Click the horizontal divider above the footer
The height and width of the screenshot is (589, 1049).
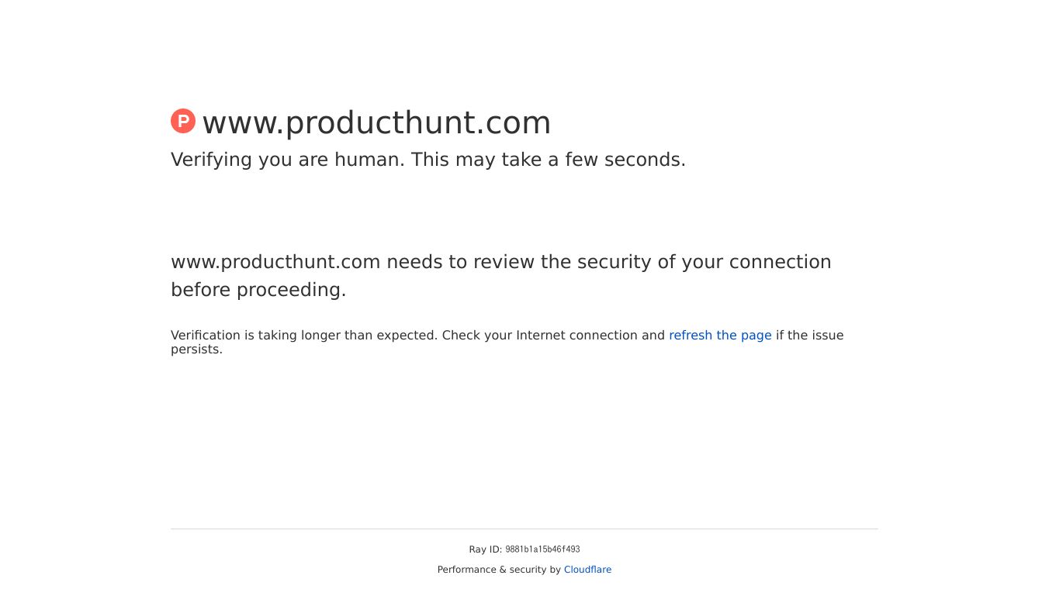(524, 529)
